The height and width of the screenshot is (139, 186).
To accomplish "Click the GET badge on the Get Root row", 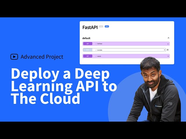I will pyautogui.click(x=88, y=44).
